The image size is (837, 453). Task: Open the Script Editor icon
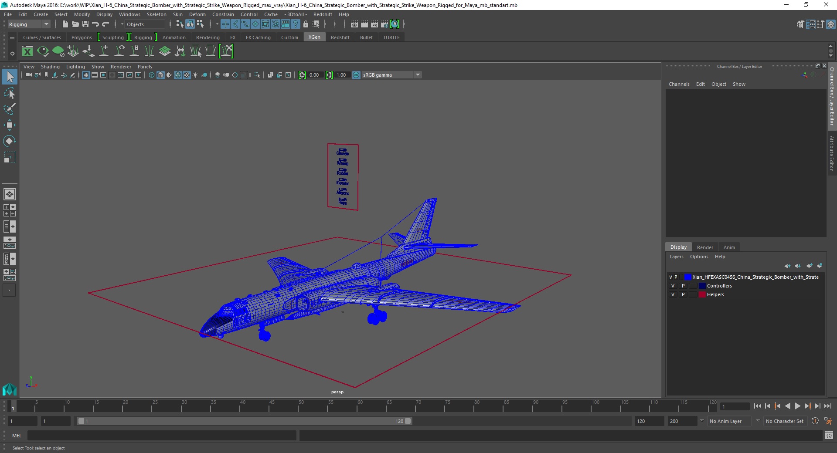click(829, 435)
